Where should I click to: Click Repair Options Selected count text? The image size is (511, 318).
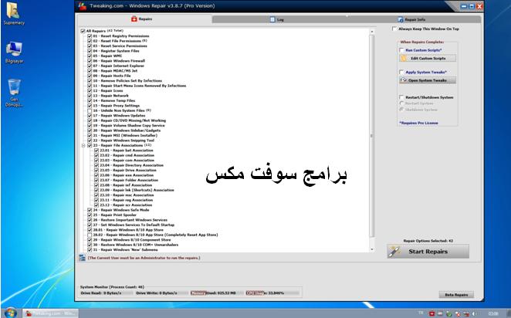pyautogui.click(x=428, y=241)
